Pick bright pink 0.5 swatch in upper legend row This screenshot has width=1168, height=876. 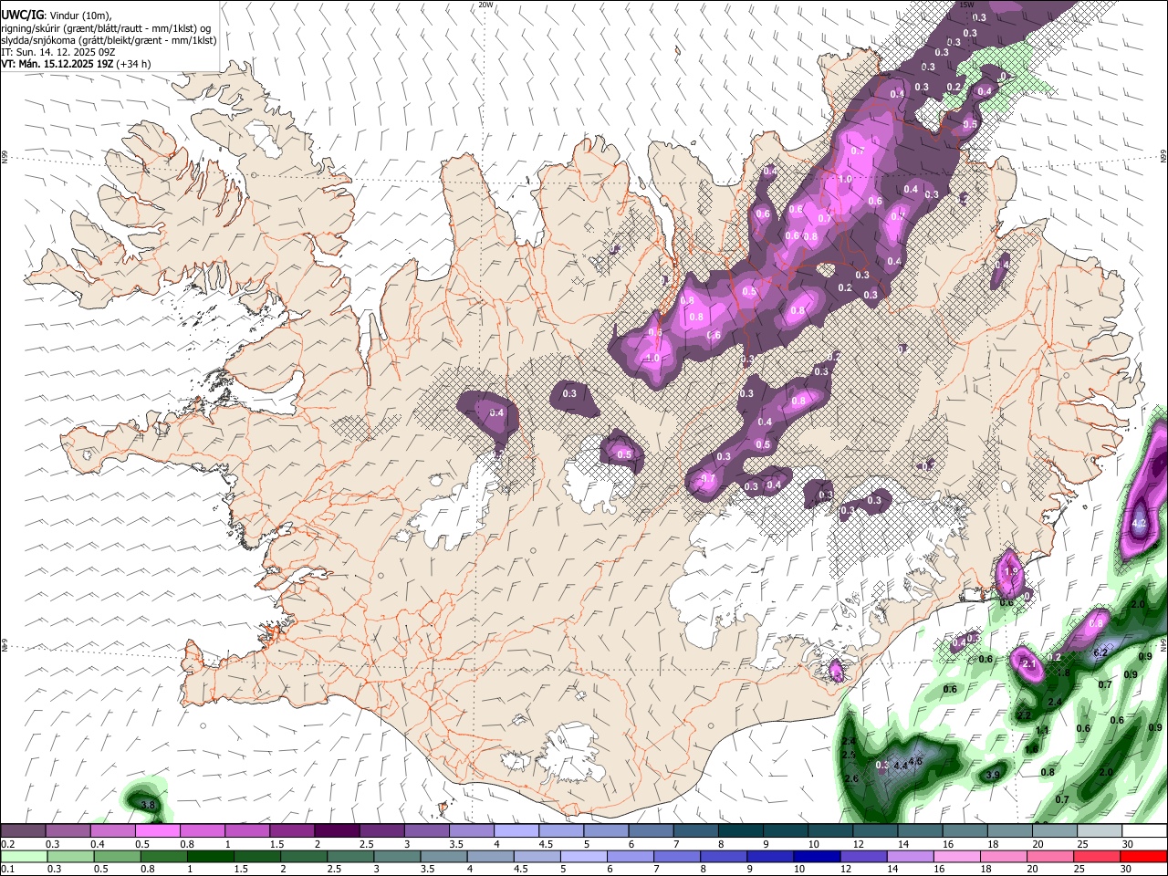click(156, 831)
